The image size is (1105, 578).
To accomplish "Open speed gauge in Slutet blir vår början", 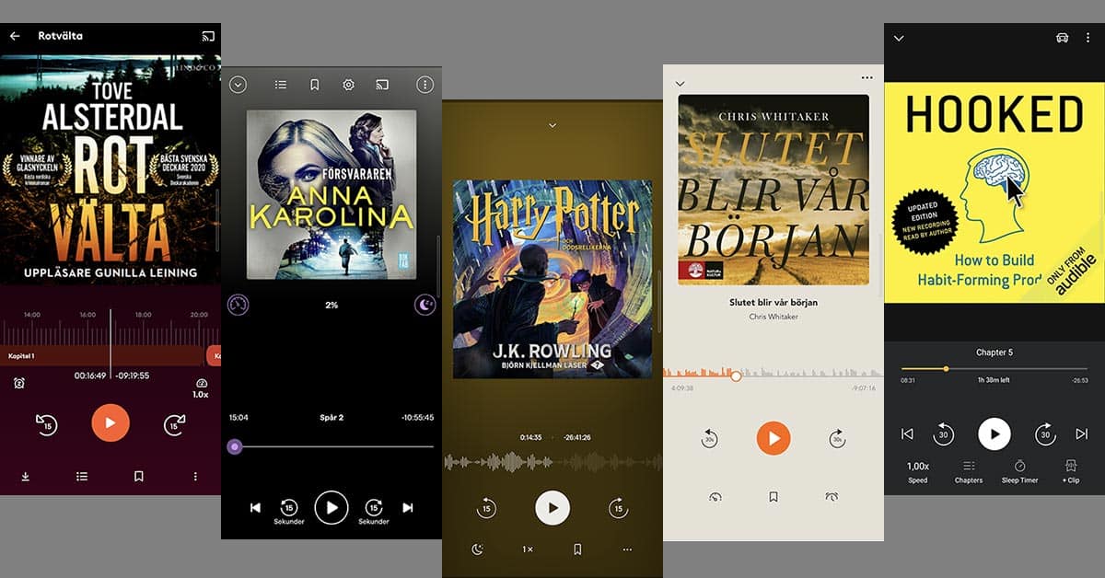I will coord(715,497).
